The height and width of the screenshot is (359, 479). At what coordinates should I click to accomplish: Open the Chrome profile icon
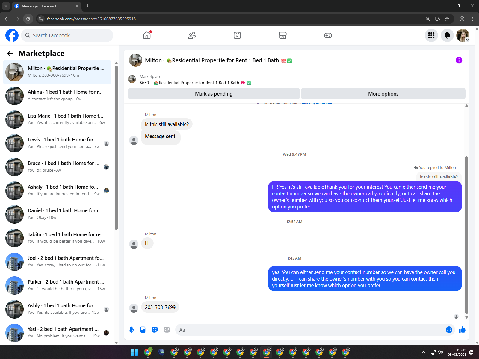(x=462, y=19)
